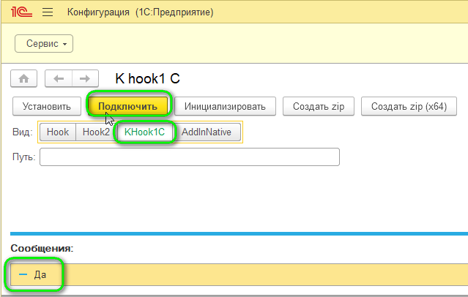The height and width of the screenshot is (297, 468).
Task: Go to the home page icon
Action: coord(24,78)
